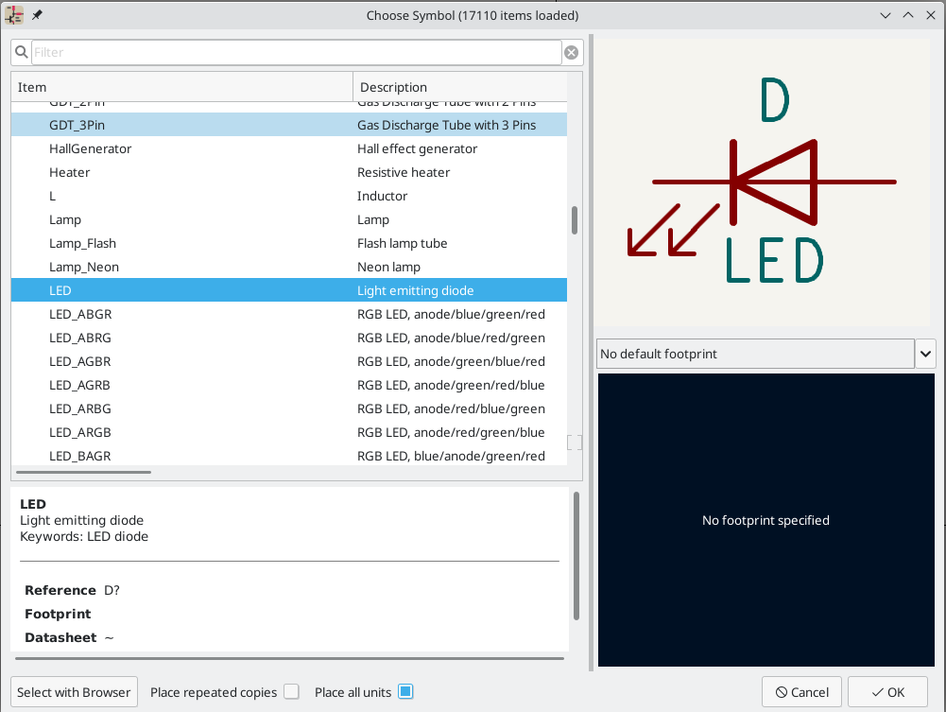Cancel the symbol selection
This screenshot has width=946, height=712.
[x=801, y=691]
